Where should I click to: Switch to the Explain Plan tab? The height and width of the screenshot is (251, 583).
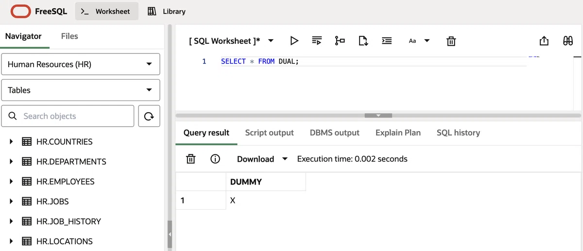coord(398,133)
